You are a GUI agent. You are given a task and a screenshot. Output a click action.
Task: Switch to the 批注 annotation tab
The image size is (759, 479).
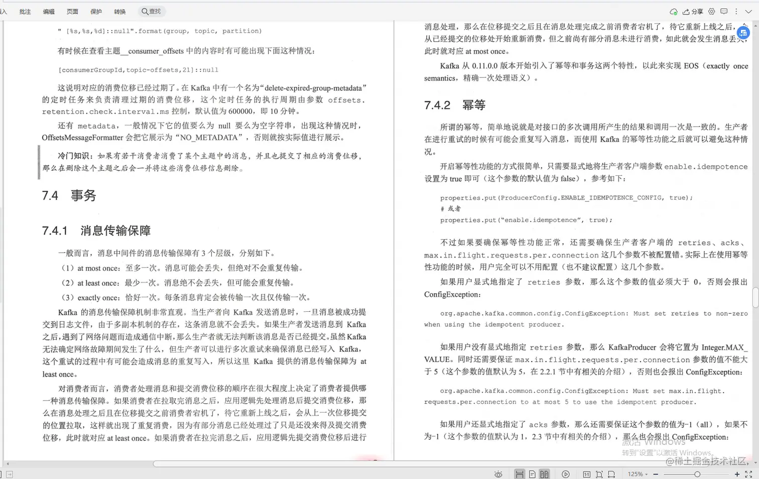coord(25,11)
